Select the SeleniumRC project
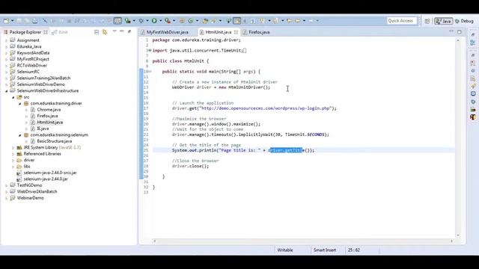This screenshot has width=479, height=269. point(28,72)
